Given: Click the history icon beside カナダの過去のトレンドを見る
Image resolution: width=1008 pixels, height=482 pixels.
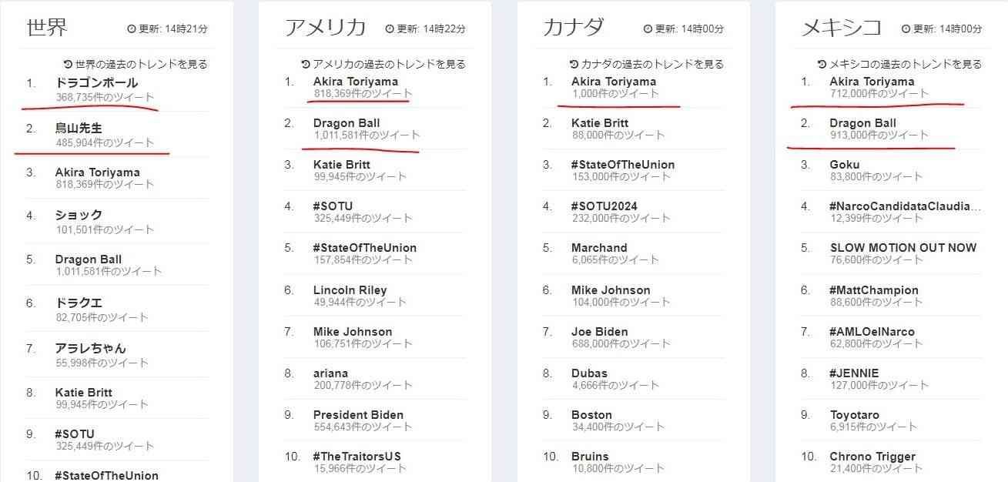Looking at the screenshot, I should 574,64.
